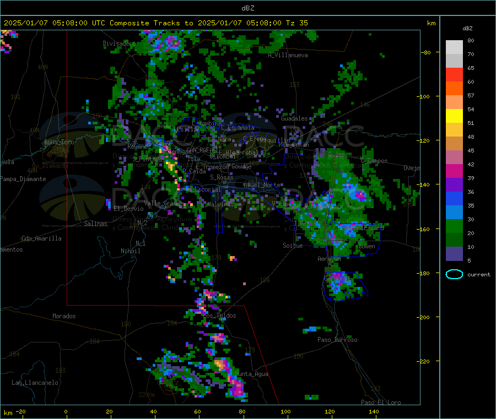The height and width of the screenshot is (419, 496).
Task: Pick the purple 36–39 dBZ swatch
Action: pos(454,184)
